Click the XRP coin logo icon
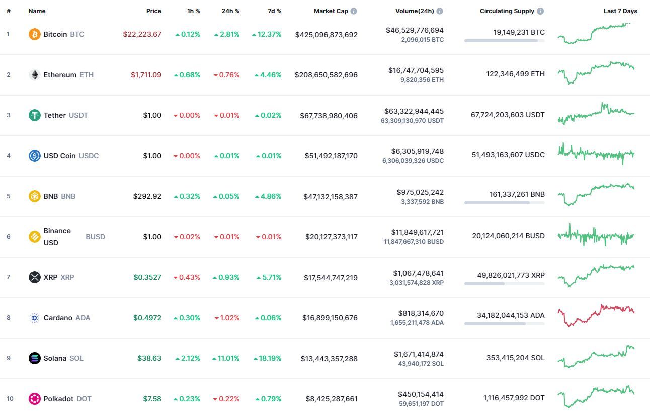 click(34, 277)
